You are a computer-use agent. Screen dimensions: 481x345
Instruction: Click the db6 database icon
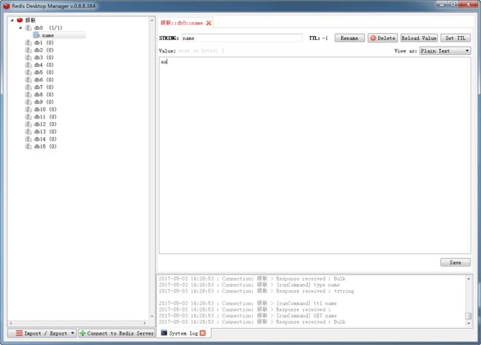coord(28,80)
